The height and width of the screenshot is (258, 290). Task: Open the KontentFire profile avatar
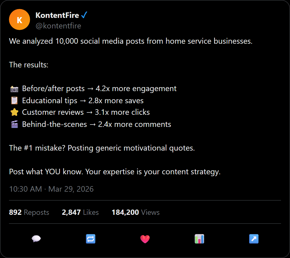coord(20,19)
